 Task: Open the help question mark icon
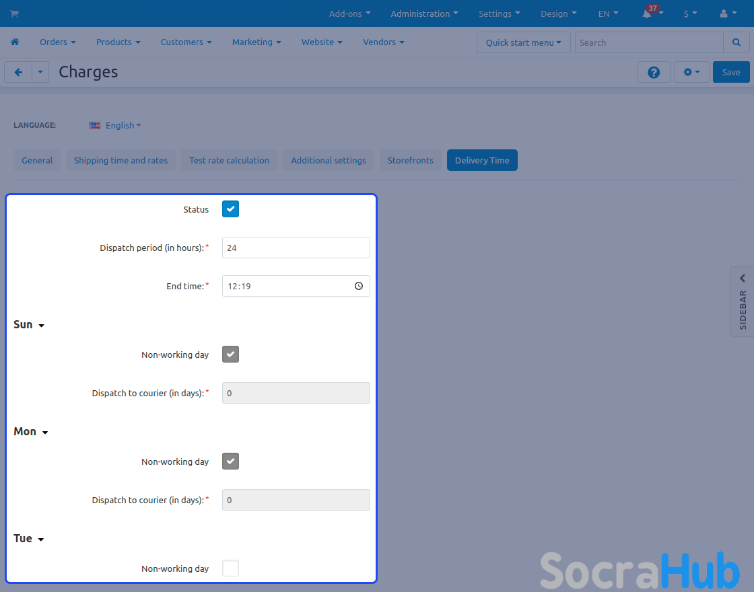(653, 72)
